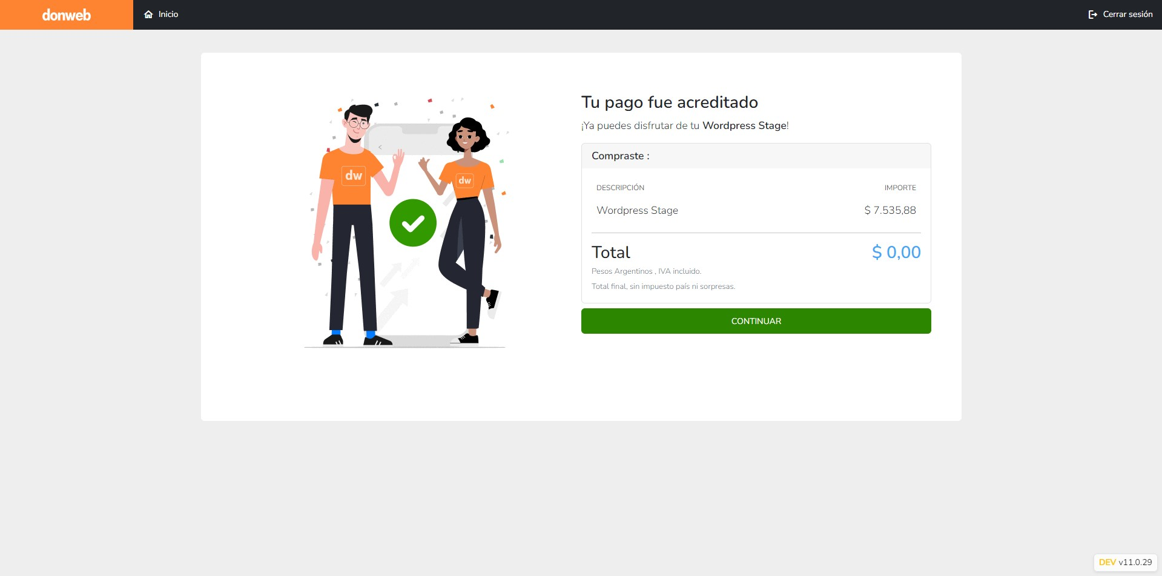This screenshot has height=576, width=1162.
Task: Click the DEV v11.0.29 version badge
Action: pos(1125,562)
